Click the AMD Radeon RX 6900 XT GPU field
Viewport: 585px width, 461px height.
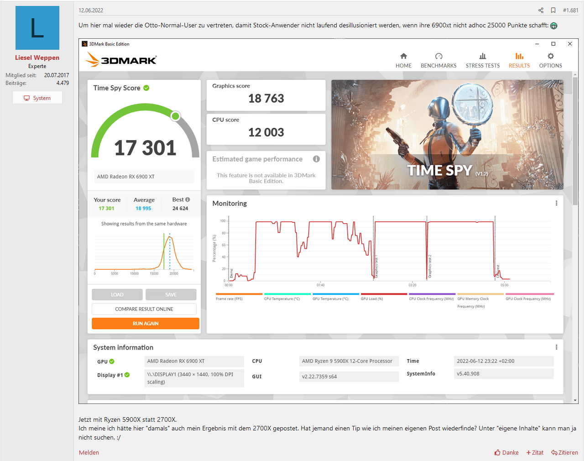pyautogui.click(x=194, y=361)
